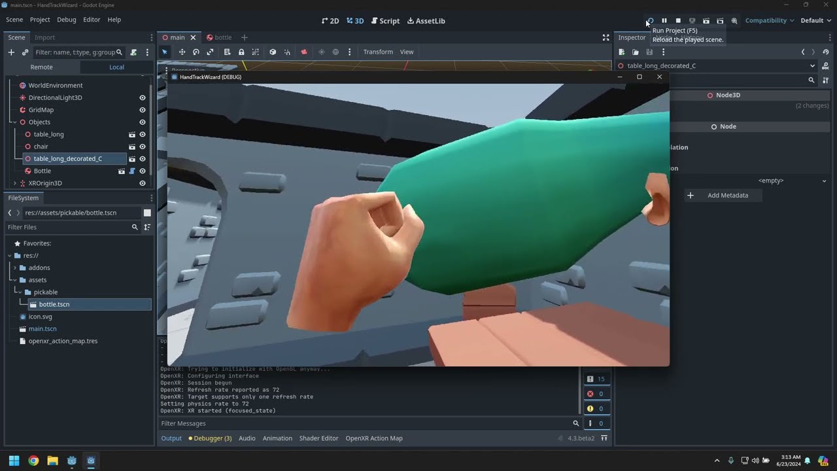Screen dimensions: 837x471
Task: Select the Scale mode tool in viewport toolbar
Action: point(210,52)
